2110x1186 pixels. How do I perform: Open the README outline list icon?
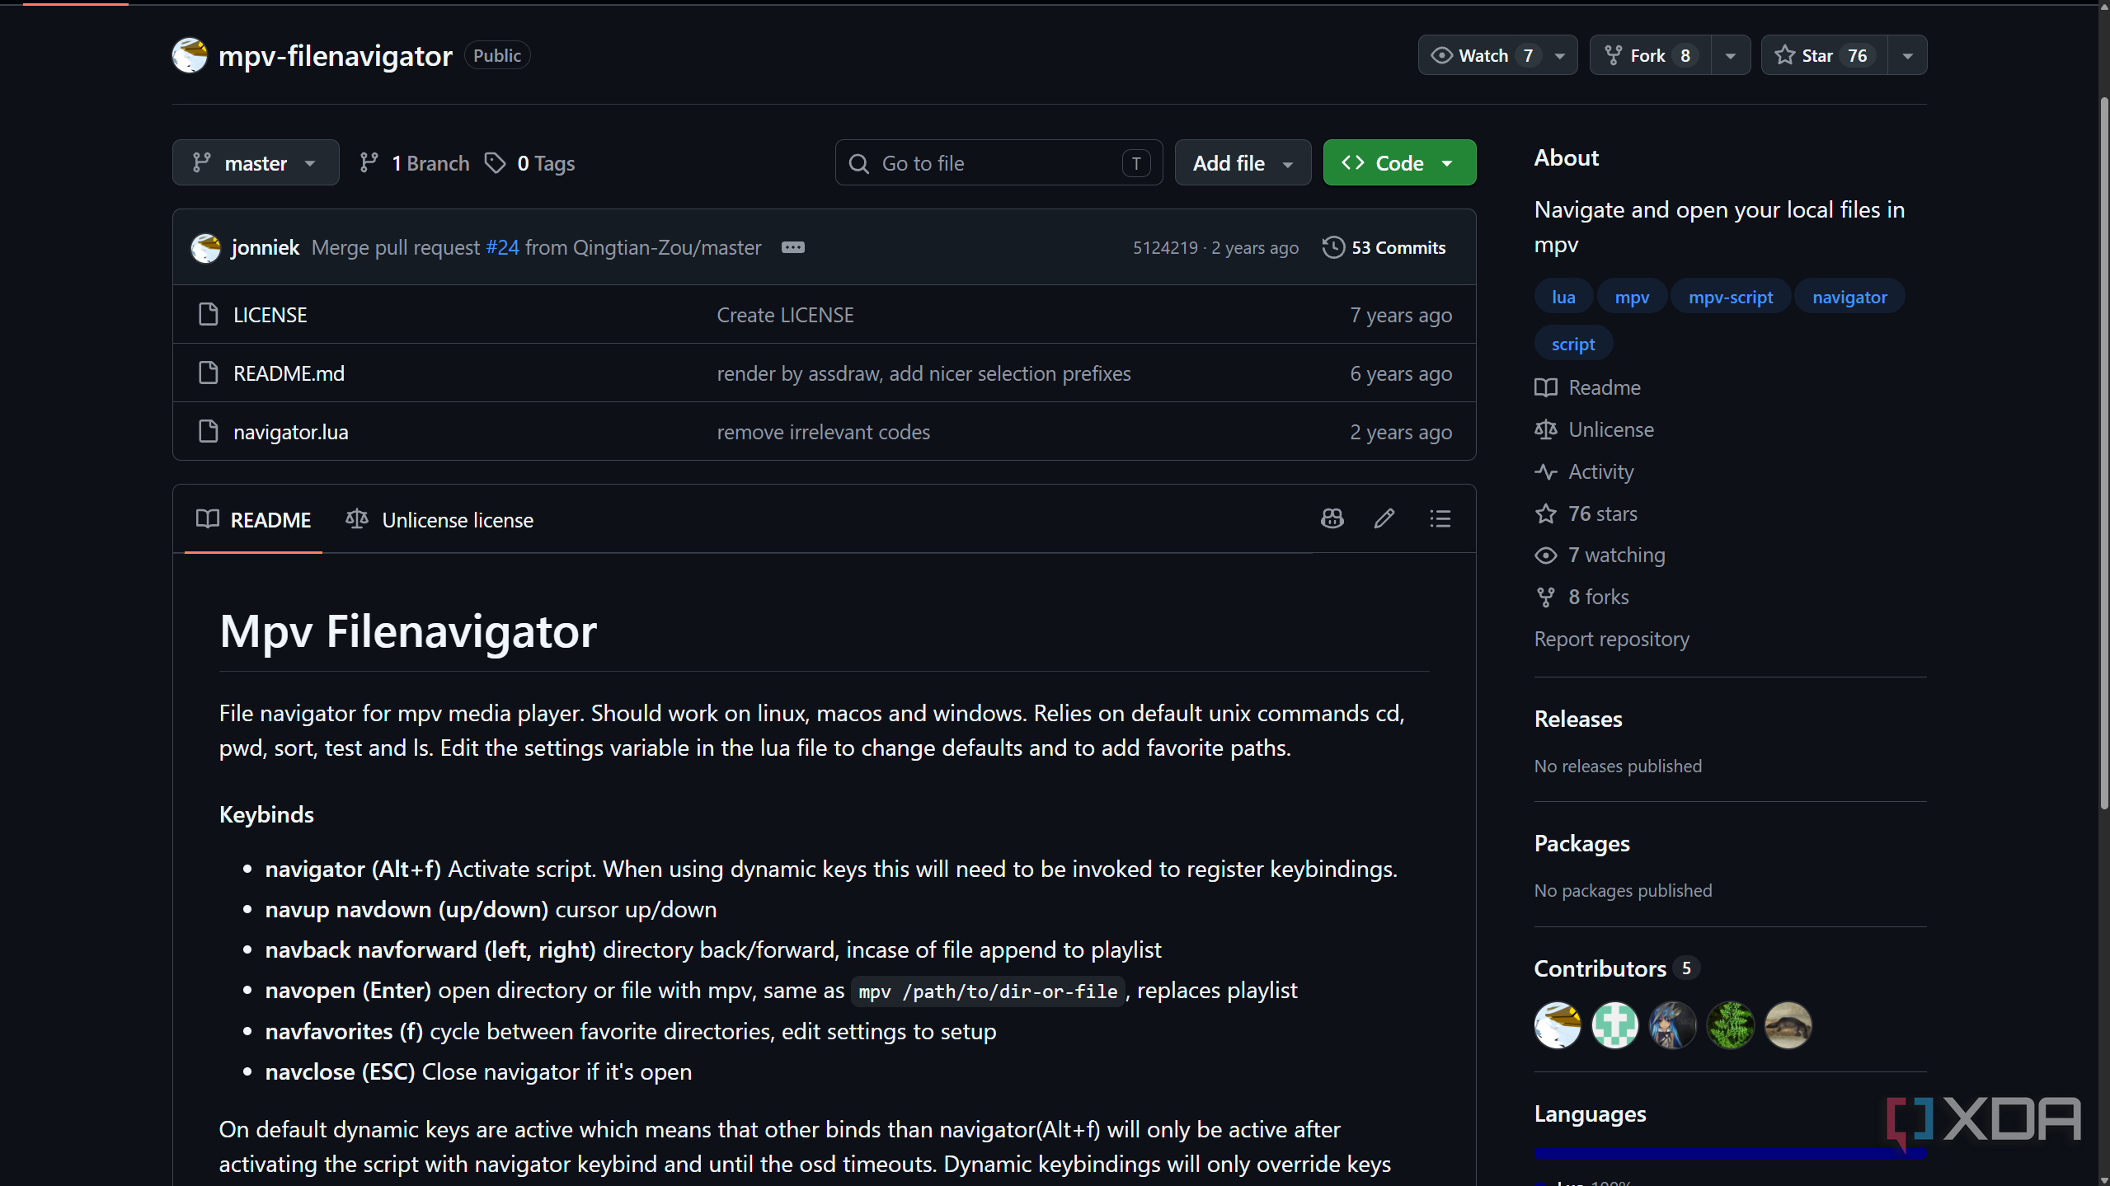coord(1440,518)
